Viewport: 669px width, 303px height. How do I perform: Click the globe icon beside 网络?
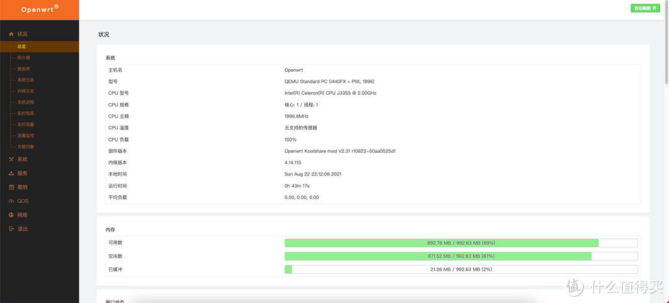(x=12, y=215)
